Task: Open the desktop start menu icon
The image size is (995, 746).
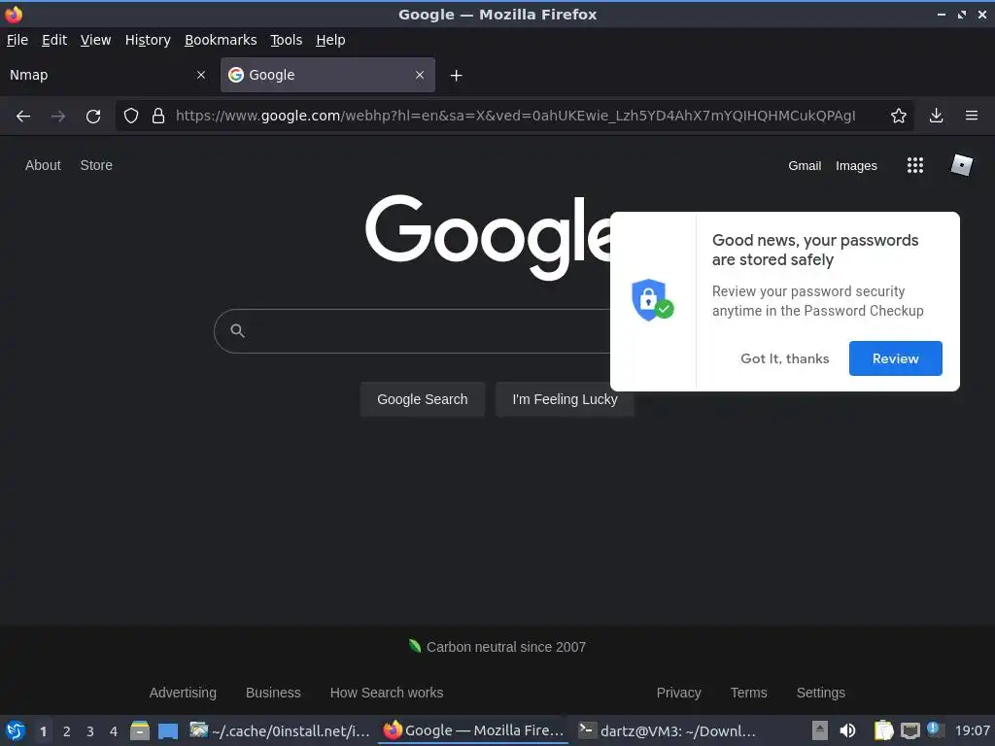Action: (x=15, y=730)
